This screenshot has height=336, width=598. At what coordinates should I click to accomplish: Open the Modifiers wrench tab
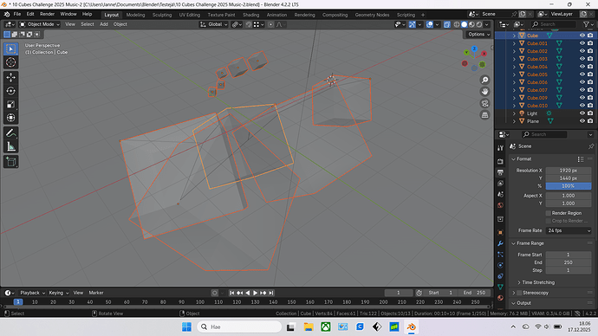(x=500, y=243)
